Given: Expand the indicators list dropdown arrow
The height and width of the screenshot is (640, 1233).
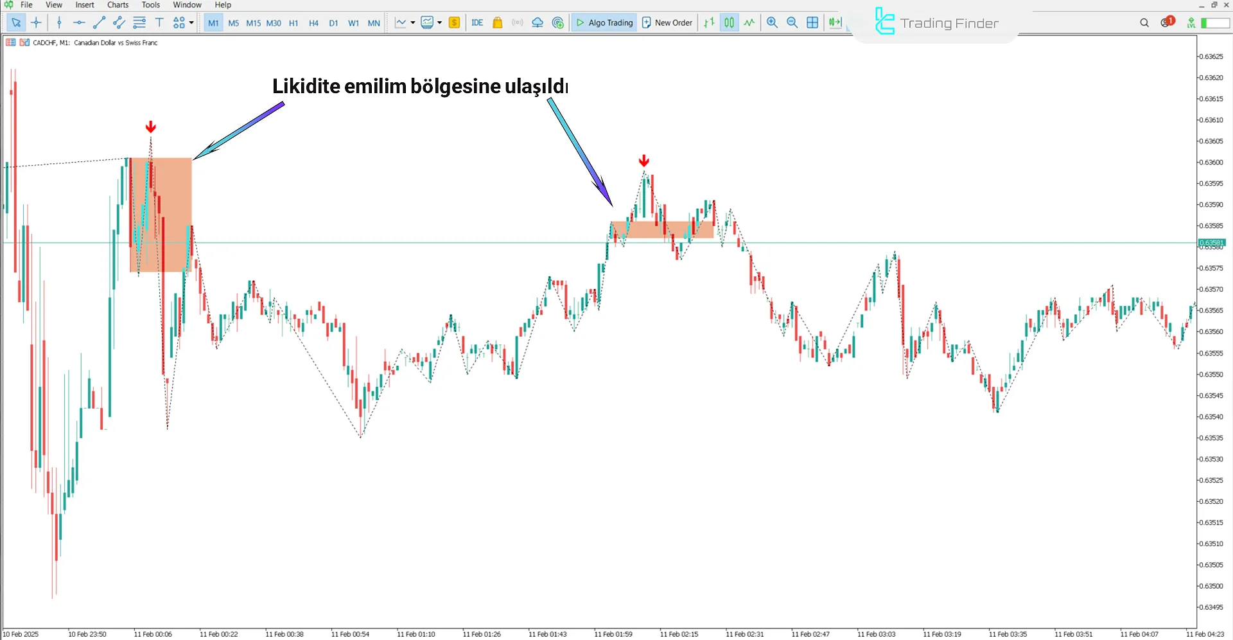Looking at the screenshot, I should point(439,22).
